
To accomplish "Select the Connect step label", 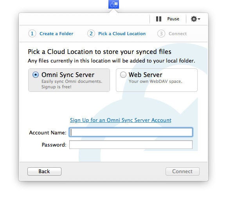I will tap(178, 34).
